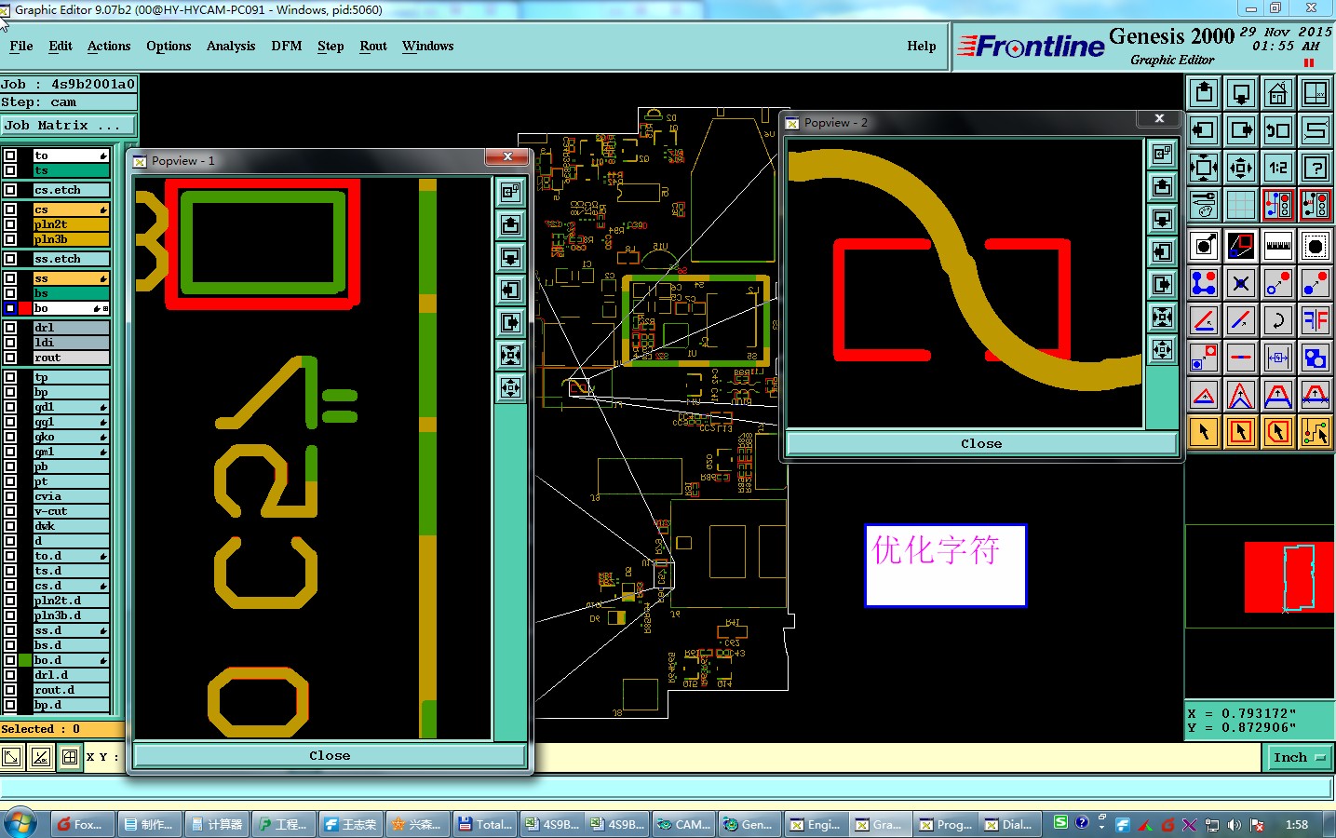Viewport: 1336px width, 838px height.
Task: Select layer name 'pln3b' in layer list
Action: tap(71, 239)
